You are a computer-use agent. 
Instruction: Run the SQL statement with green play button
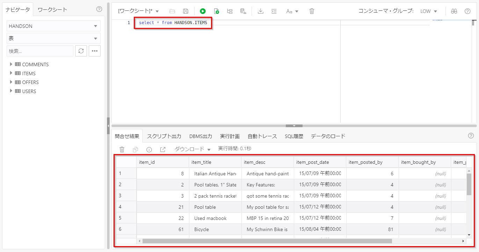(x=203, y=11)
